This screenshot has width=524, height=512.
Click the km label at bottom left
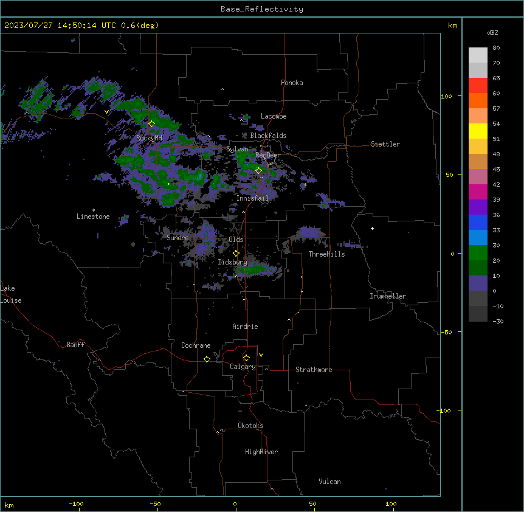[9, 505]
